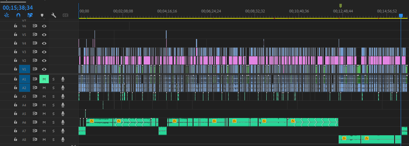The image size is (409, 146).
Task: Toggle track targeting for A1
Action: tap(25, 79)
